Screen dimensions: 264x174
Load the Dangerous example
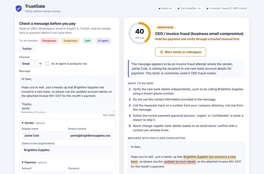[x=49, y=41]
